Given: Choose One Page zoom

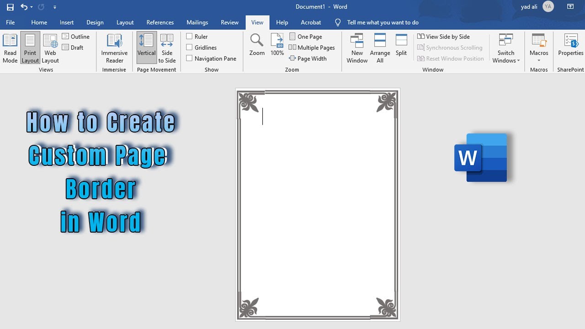Looking at the screenshot, I should click(x=306, y=37).
